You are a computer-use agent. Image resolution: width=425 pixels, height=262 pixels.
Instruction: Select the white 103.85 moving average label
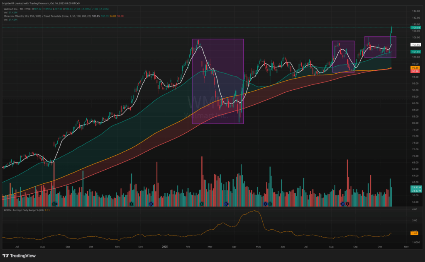pos(416,44)
